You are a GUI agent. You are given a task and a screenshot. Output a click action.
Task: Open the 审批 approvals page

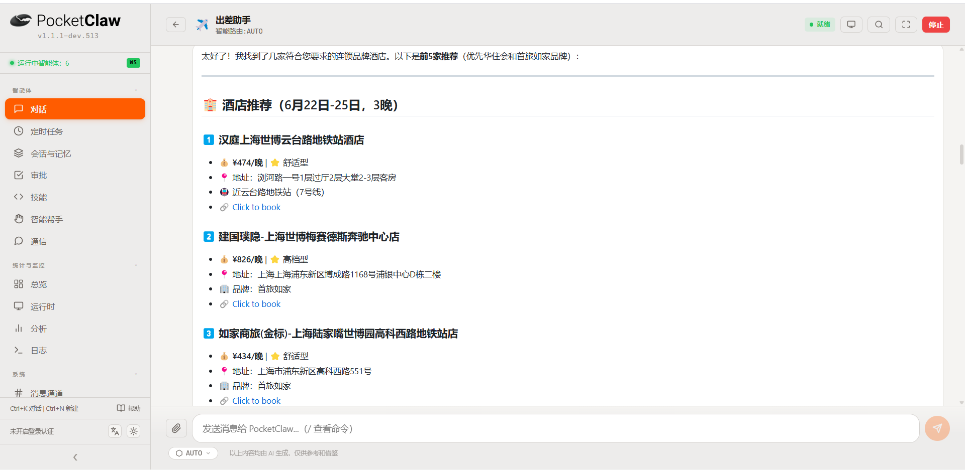[75, 175]
